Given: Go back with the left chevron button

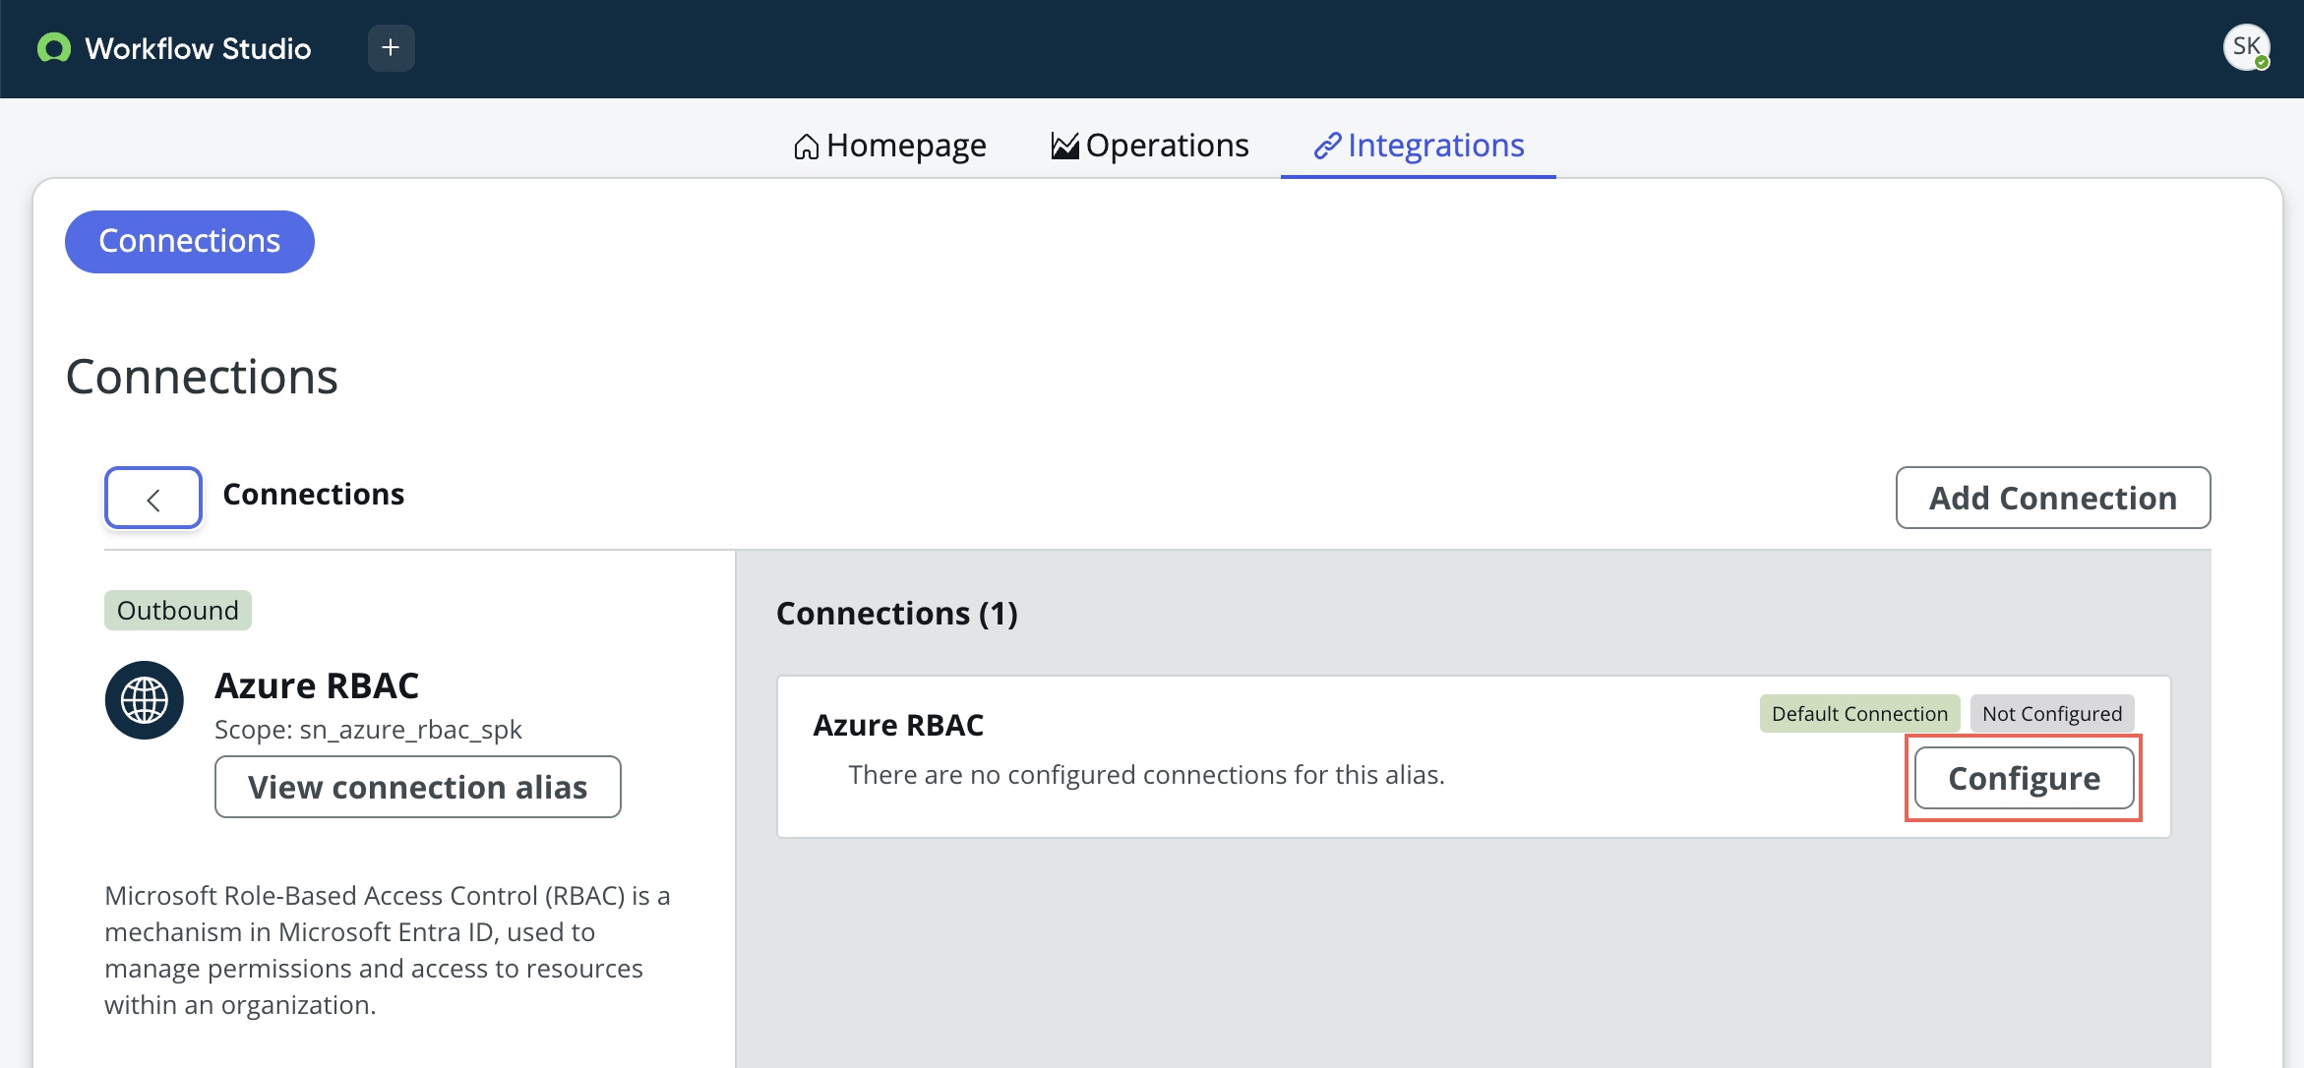Looking at the screenshot, I should click(x=153, y=498).
